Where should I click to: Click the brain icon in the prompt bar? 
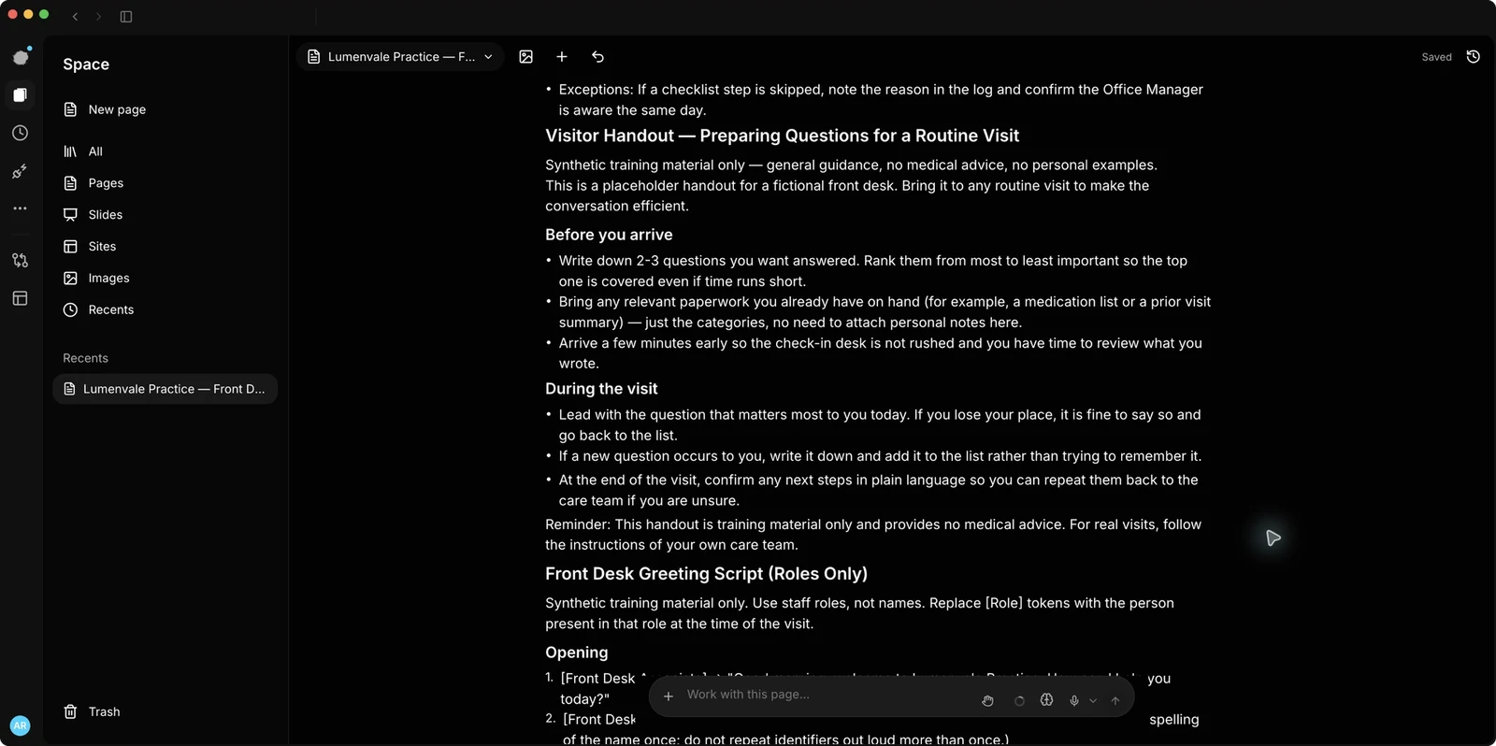[1047, 699]
